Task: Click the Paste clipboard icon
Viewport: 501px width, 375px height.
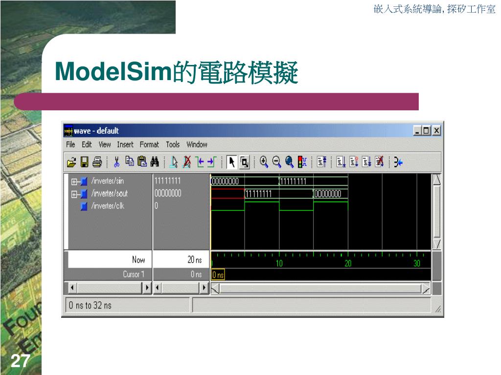Action: (142, 162)
